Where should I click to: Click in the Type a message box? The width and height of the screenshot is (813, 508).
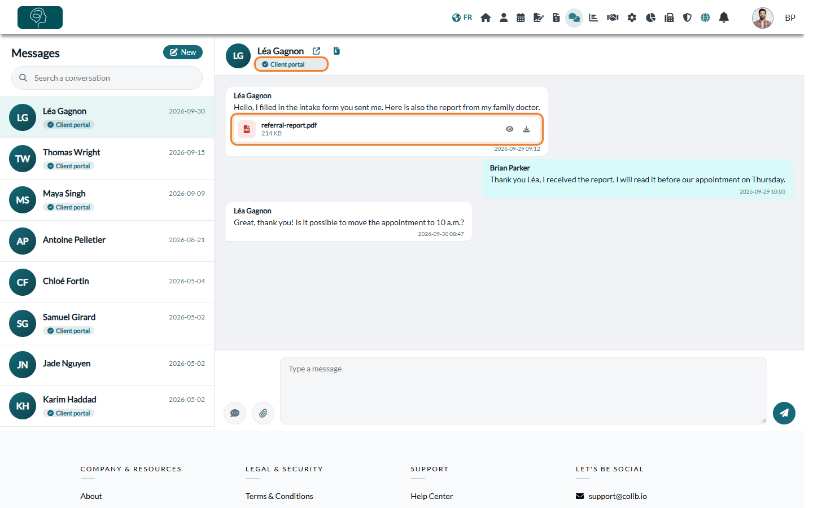pyautogui.click(x=523, y=391)
